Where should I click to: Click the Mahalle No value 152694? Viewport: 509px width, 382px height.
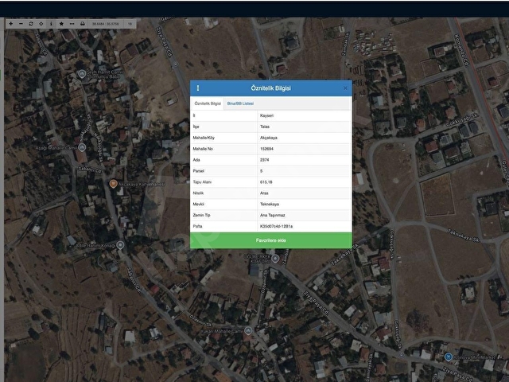click(304, 149)
